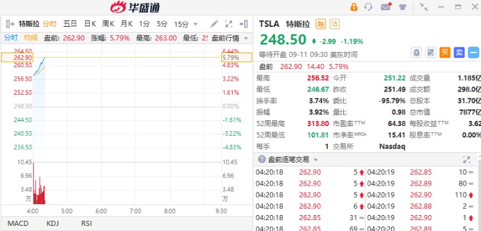Open the note editing icon beside bell
The height and width of the screenshot is (231, 481).
pyautogui.click(x=431, y=52)
